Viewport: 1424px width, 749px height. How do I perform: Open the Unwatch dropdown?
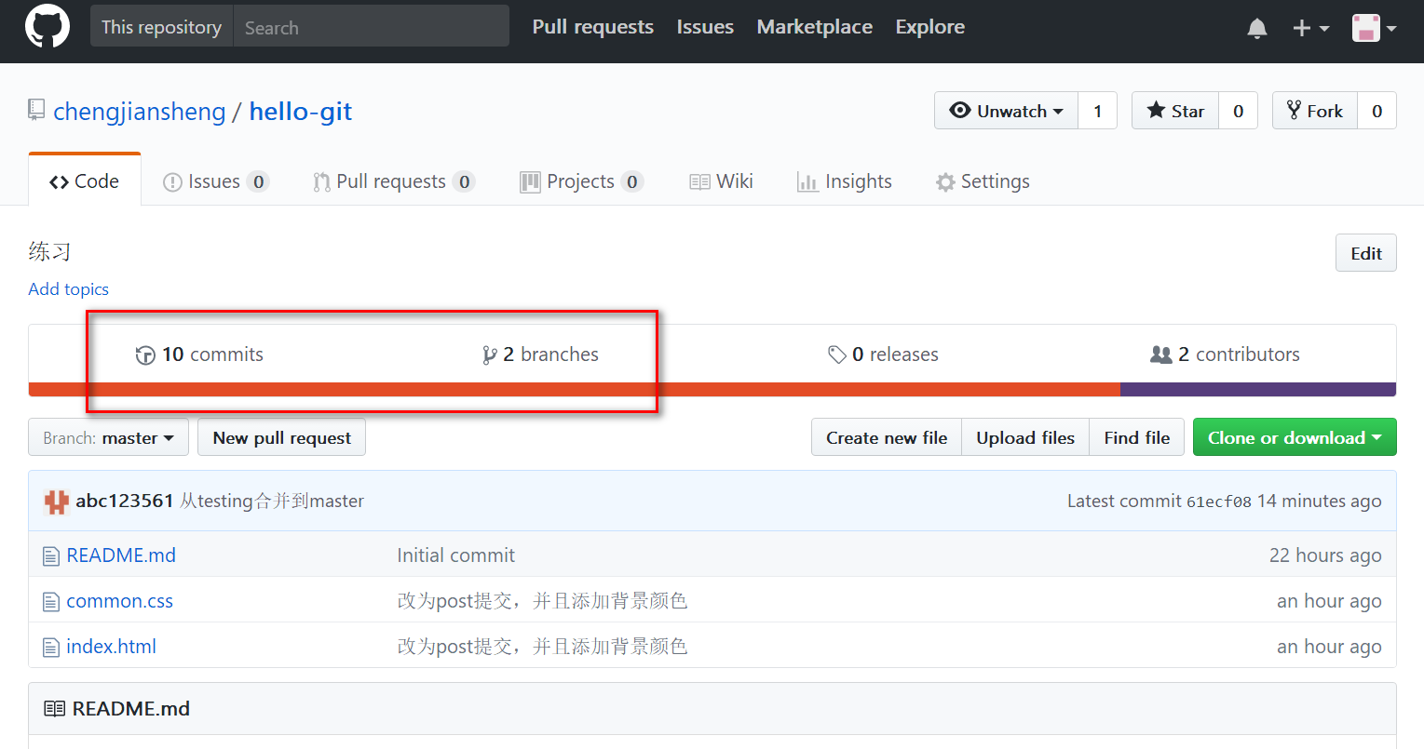[1006, 111]
